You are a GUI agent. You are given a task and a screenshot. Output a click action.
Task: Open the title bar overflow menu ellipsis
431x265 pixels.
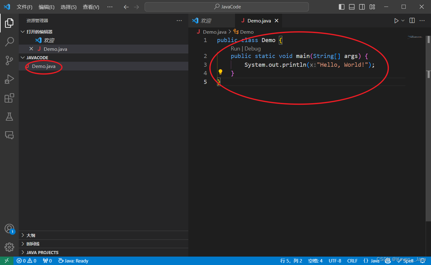coord(110,7)
